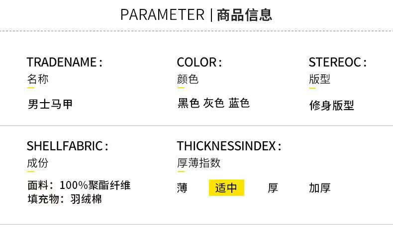393x242 pixels.
Task: Select the 面料：100%聚酯纤维 line
Action: [79, 185]
